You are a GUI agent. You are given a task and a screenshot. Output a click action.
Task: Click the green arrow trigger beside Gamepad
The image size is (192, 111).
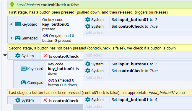click(x=11, y=38)
